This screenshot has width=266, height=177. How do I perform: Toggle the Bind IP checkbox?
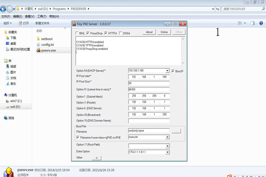click(173, 71)
